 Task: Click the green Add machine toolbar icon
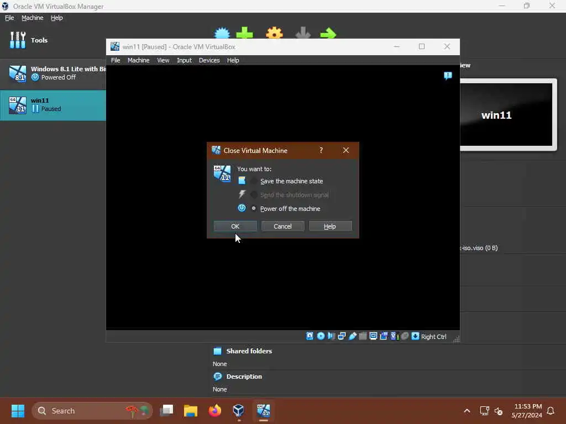(244, 33)
